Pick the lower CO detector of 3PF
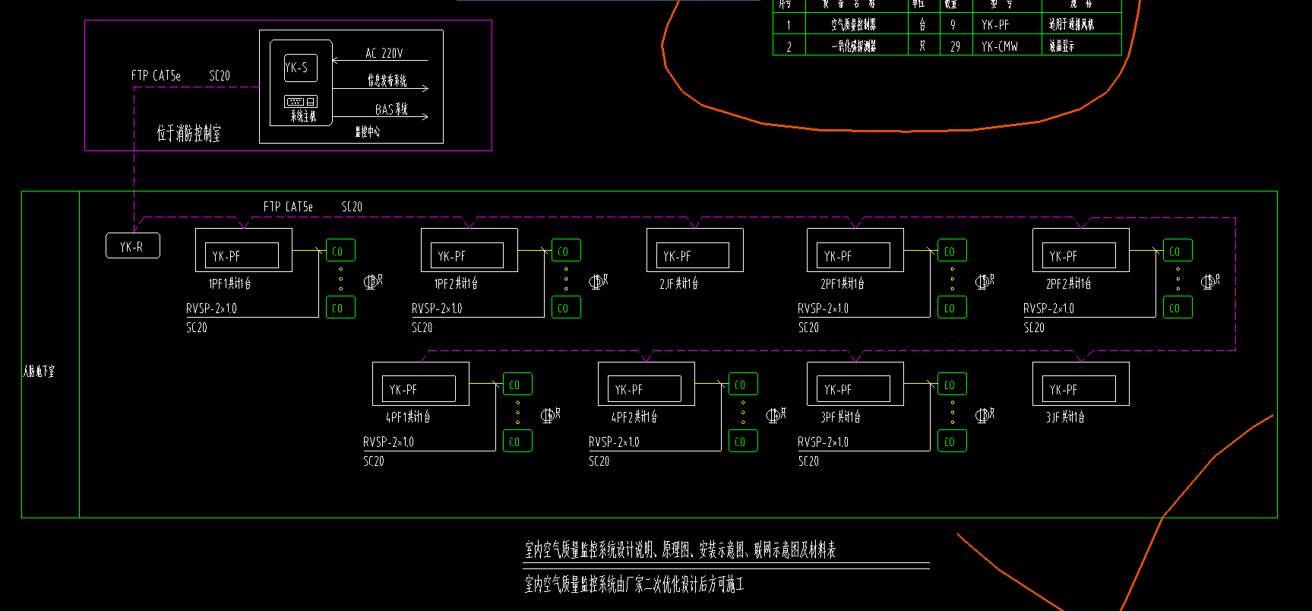This screenshot has height=611, width=1312. [x=952, y=442]
